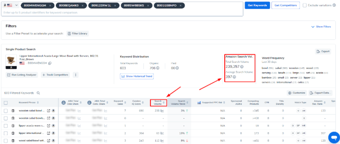Delete the 'lipper acacia wave s...' keyword with trash icon
Image resolution: width=340 pixels, height=144 pixels.
coord(13,126)
